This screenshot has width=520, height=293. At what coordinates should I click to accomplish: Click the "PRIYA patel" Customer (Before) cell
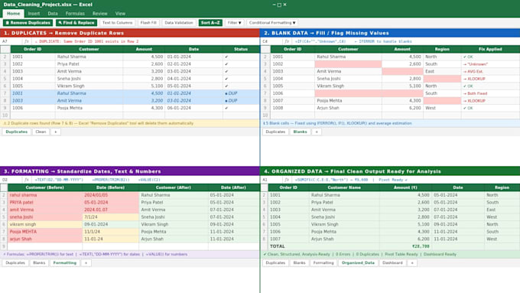pyautogui.click(x=45, y=203)
